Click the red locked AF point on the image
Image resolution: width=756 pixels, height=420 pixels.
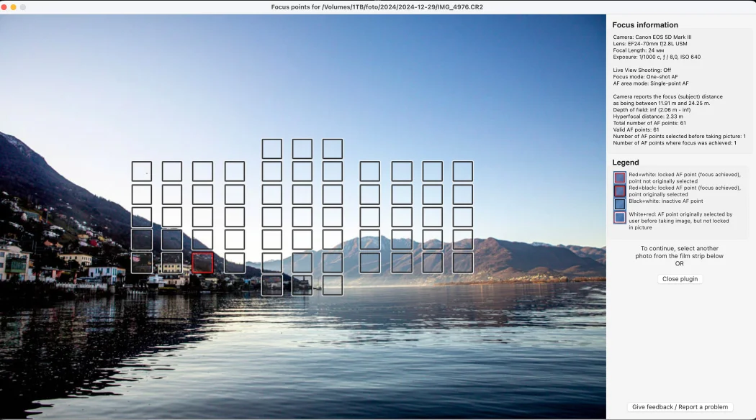(x=202, y=262)
